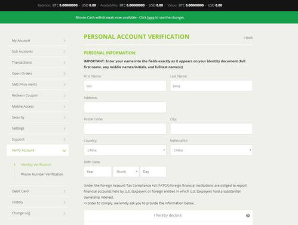Click the FATCA help question mark icon
This screenshot has height=225, width=298.
tap(248, 215)
